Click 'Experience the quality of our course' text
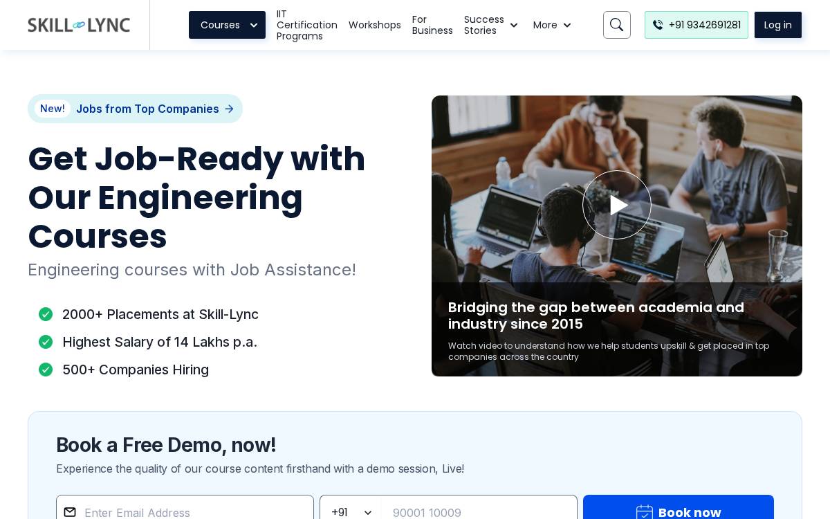830x519 pixels. (260, 468)
